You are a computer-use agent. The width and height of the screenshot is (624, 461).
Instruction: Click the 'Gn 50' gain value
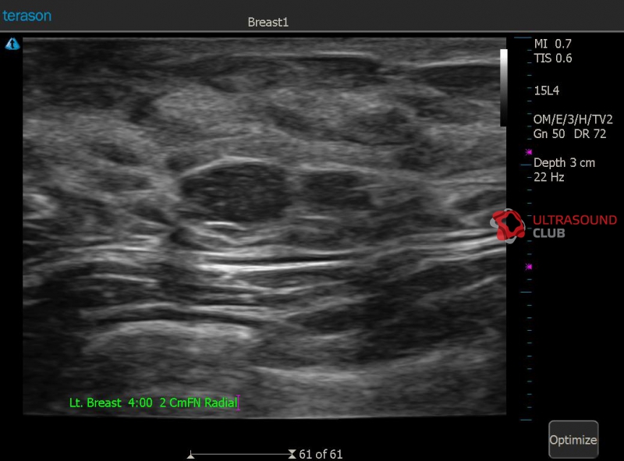point(549,134)
